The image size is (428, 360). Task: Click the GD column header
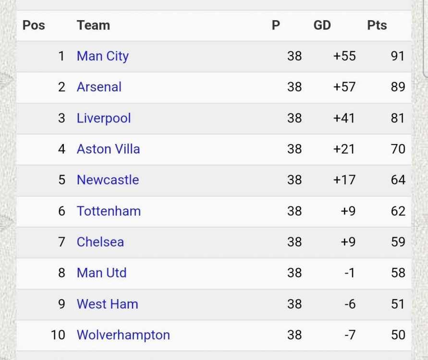pyautogui.click(x=322, y=25)
